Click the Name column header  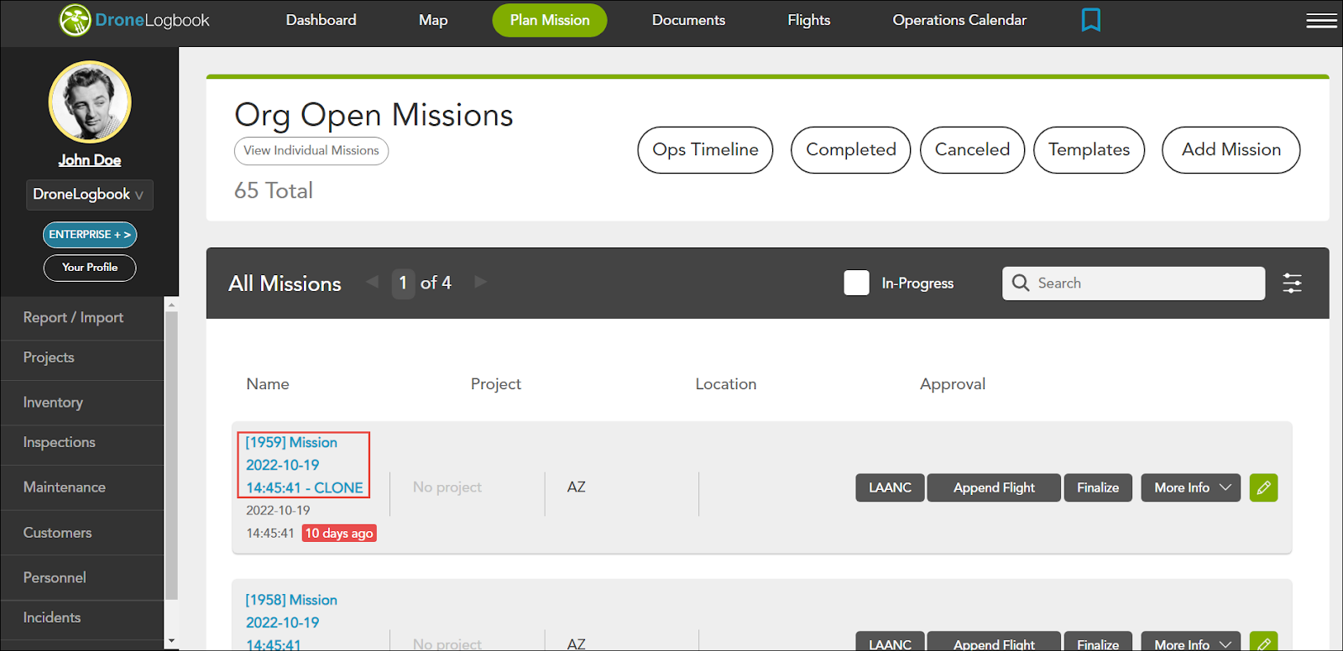tap(268, 384)
